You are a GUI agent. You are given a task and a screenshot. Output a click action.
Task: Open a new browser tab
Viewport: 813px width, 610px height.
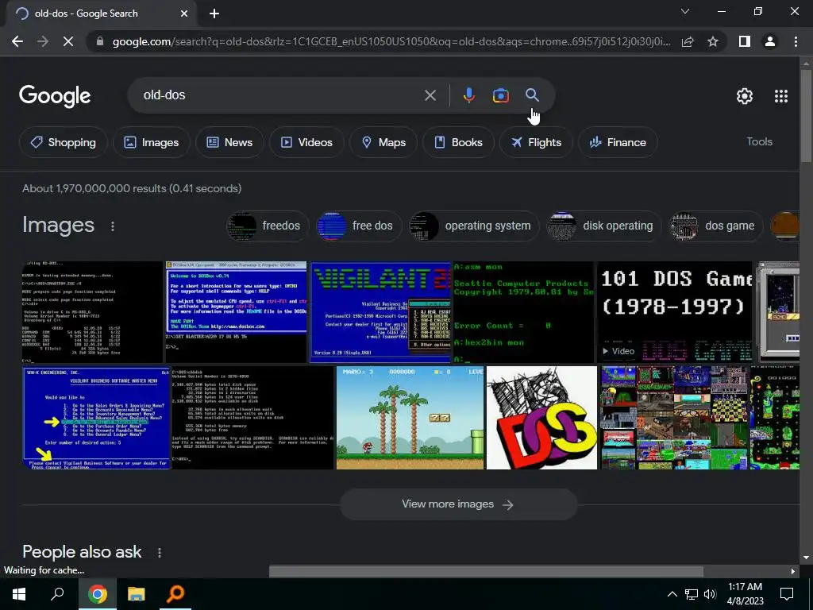[214, 14]
